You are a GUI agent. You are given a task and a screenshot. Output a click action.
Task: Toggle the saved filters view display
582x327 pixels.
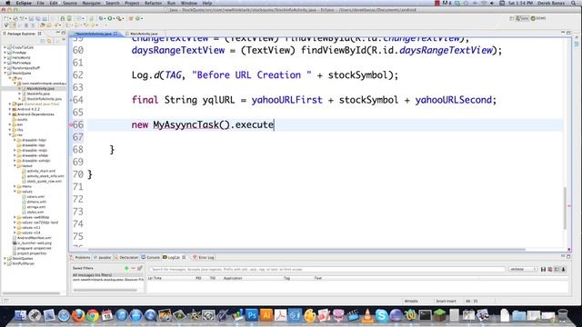(557, 269)
